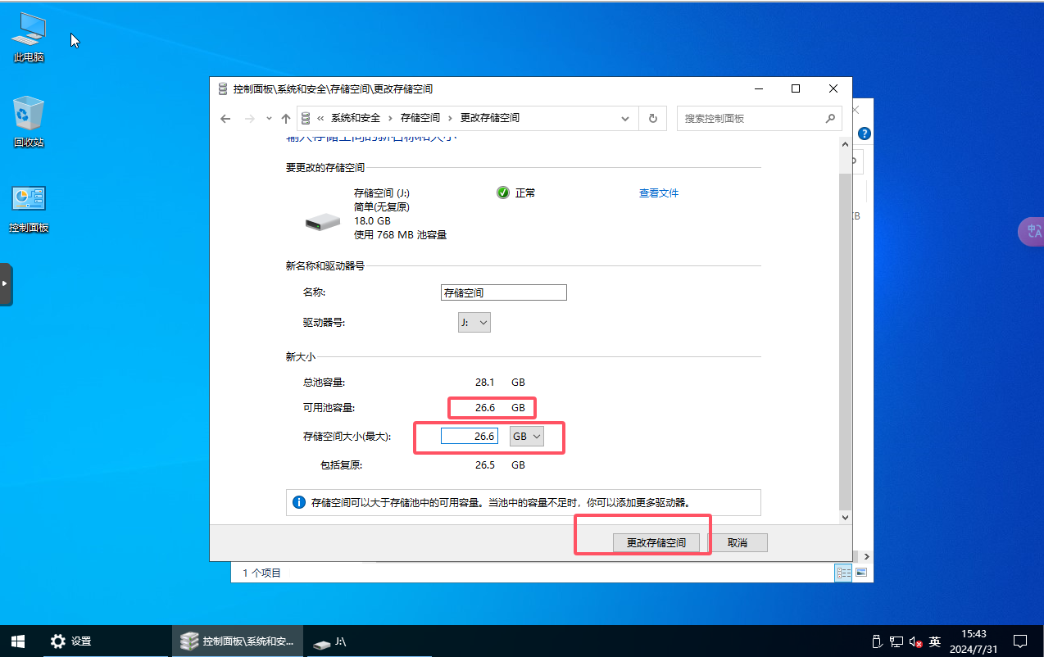
Task: Open the 查看文件 link
Action: 659,193
